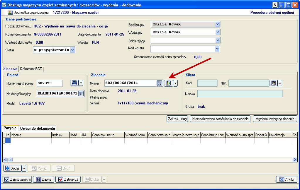
Task: Click the JM column header
Action: (86, 135)
